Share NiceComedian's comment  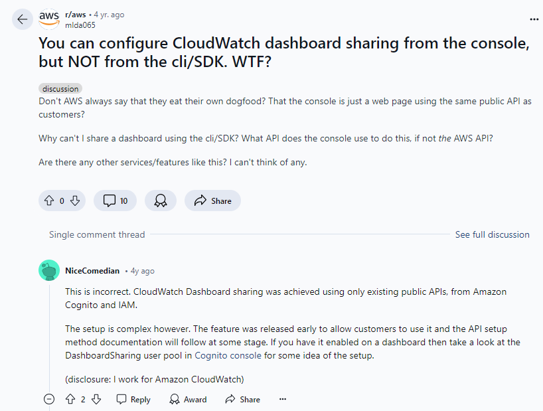pos(242,399)
